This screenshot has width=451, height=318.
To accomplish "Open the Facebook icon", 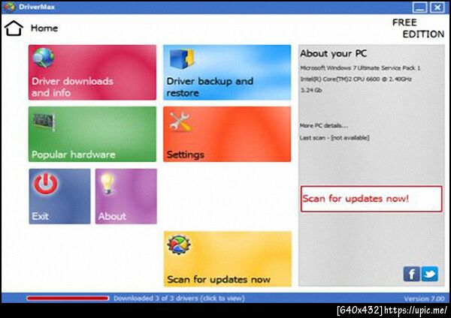I will tap(412, 274).
